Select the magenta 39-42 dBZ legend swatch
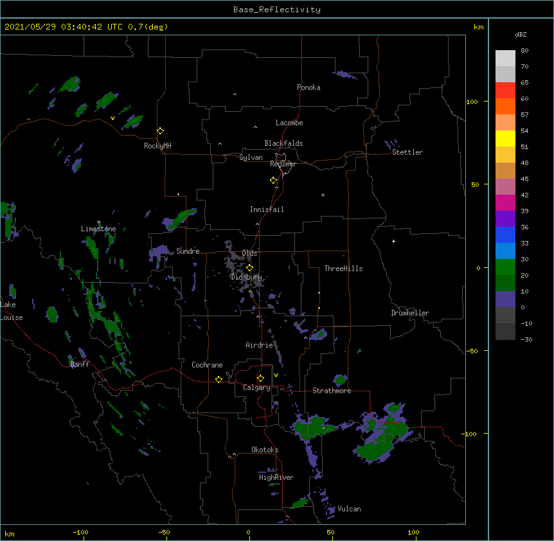Viewport: 554px width, 541px height. pyautogui.click(x=505, y=202)
